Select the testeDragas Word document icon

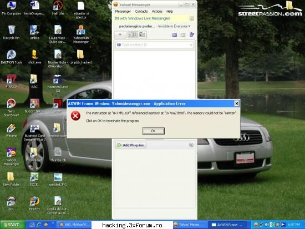click(34, 8)
